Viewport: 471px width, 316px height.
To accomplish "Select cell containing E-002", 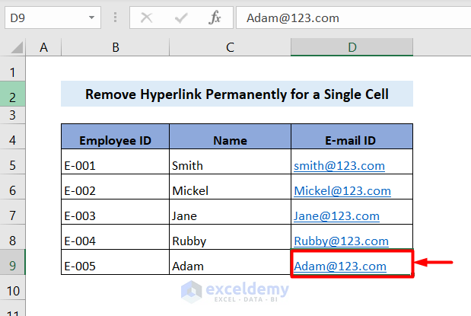I will [x=116, y=187].
